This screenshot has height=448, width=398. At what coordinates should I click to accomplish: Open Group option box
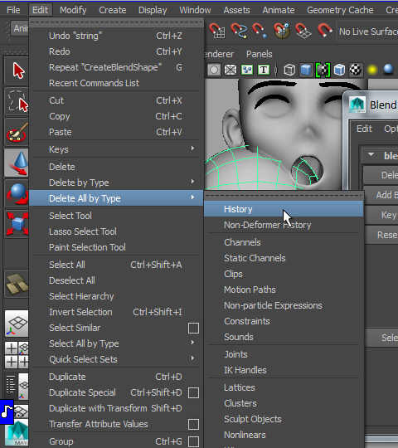(x=193, y=441)
